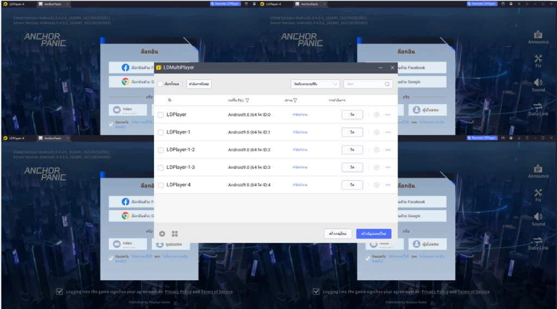Tick the checkbox for LDPlayer-1-2 row
557x309 pixels.
pos(160,150)
